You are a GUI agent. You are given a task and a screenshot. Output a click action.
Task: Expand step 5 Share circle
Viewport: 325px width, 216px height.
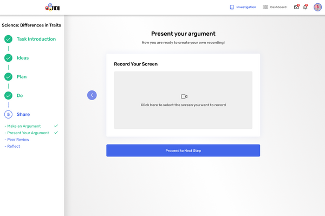(x=8, y=114)
